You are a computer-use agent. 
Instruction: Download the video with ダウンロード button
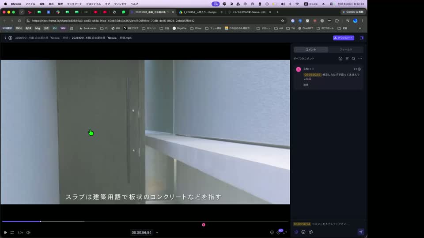tap(344, 38)
